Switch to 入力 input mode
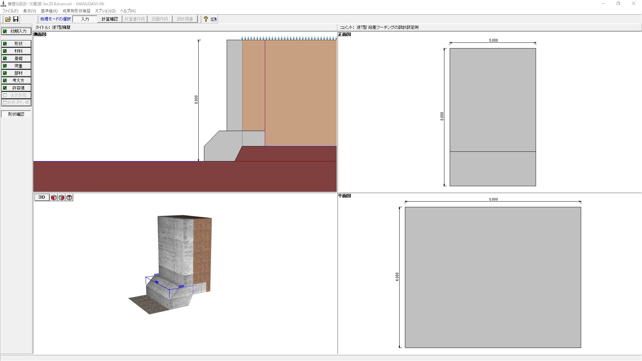Image resolution: width=642 pixels, height=361 pixels. pos(85,19)
